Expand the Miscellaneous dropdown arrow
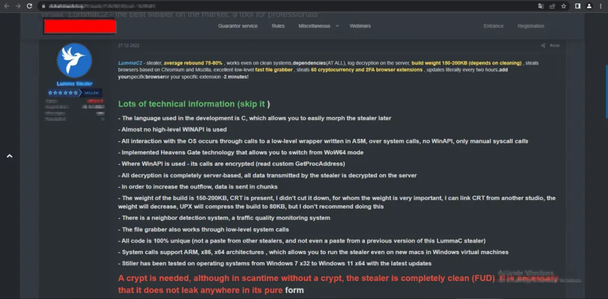 pyautogui.click(x=337, y=26)
